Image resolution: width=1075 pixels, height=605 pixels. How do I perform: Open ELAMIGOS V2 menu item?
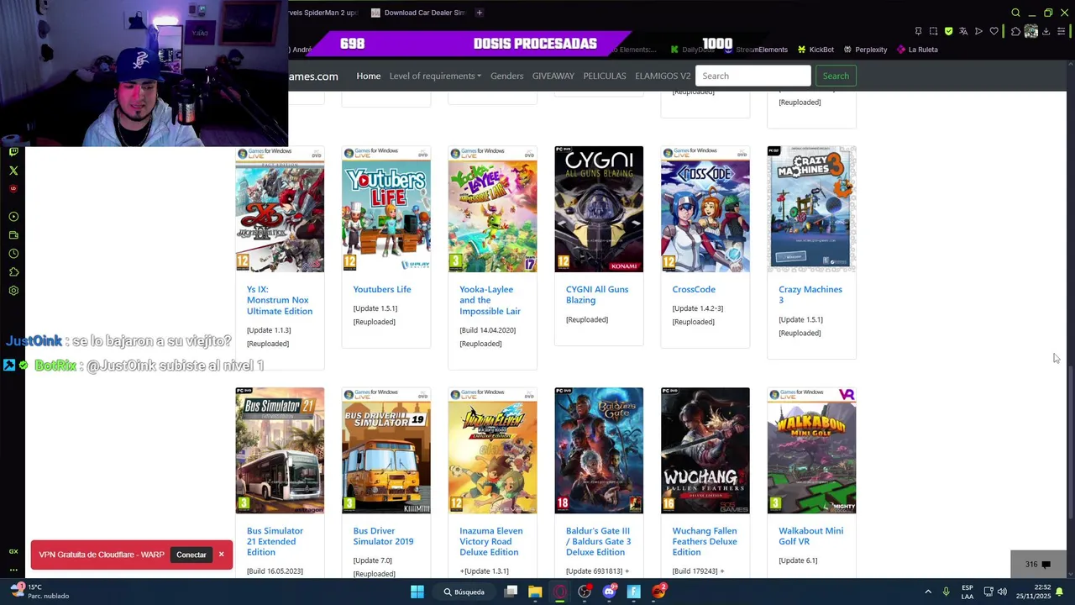[663, 76]
